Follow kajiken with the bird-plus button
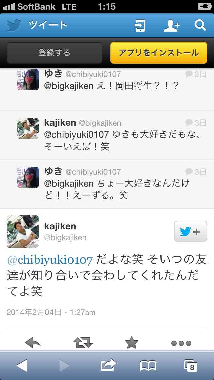This screenshot has width=214, height=380. (191, 231)
